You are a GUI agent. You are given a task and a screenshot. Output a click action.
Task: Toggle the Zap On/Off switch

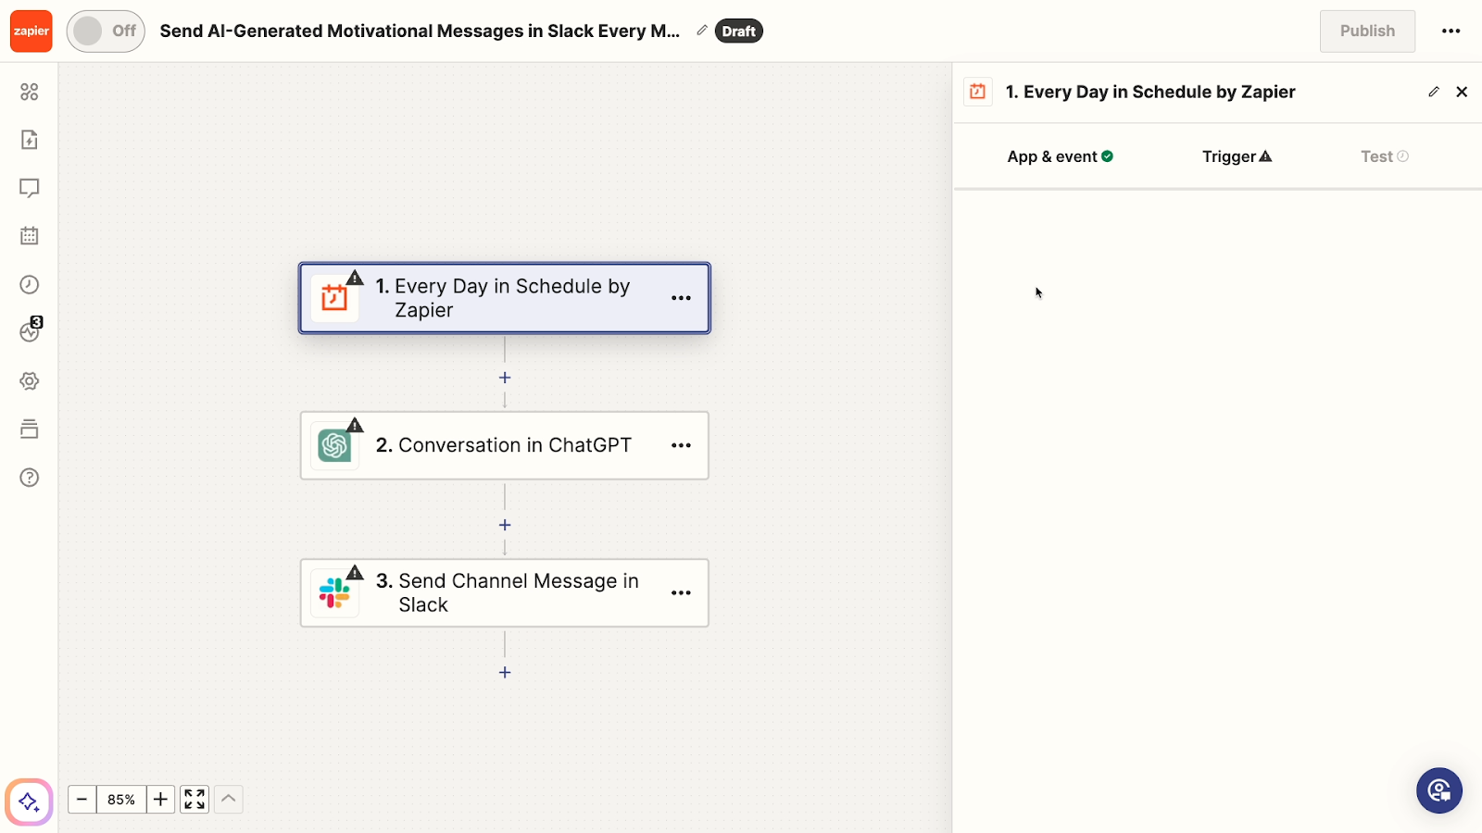click(106, 31)
